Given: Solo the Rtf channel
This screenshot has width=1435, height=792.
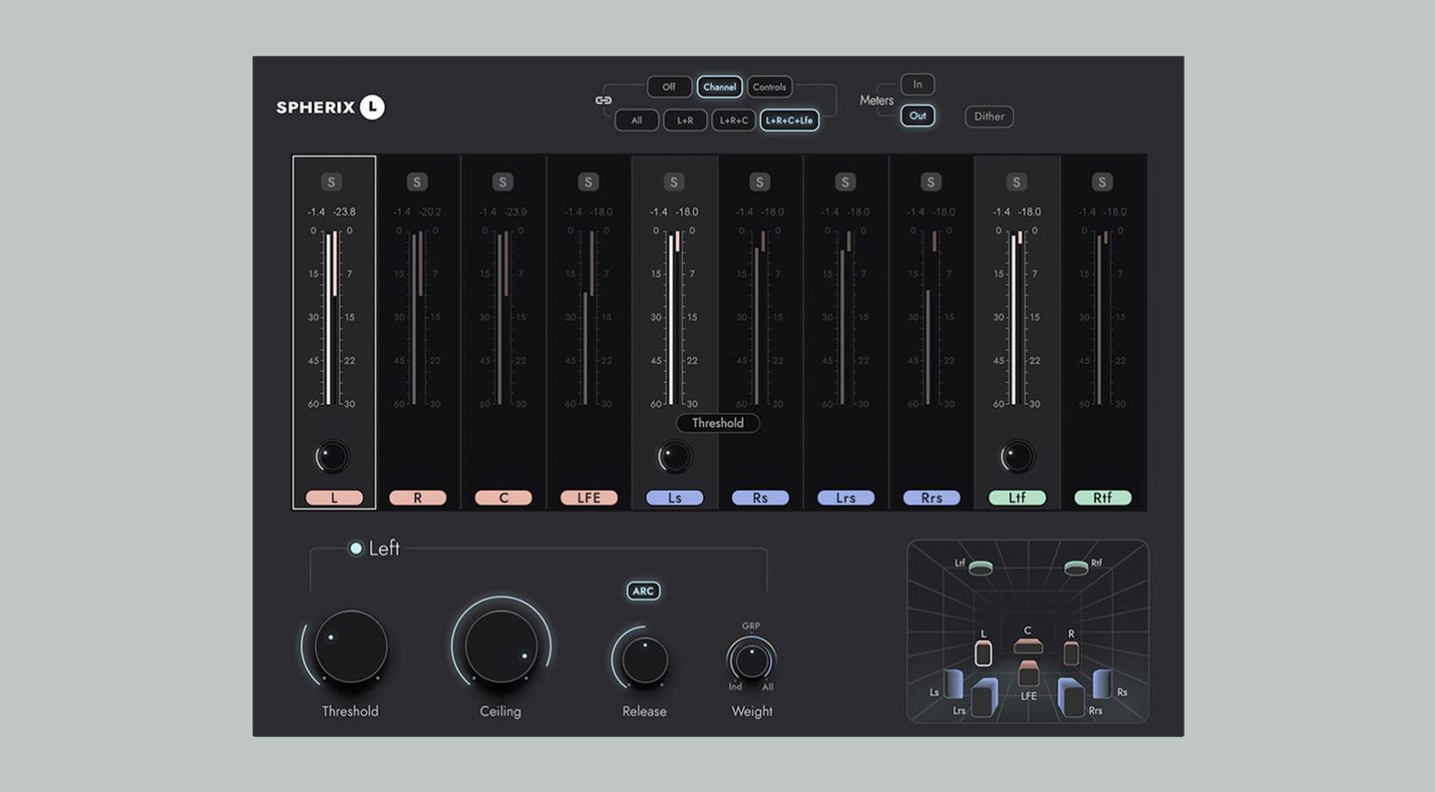Looking at the screenshot, I should (1101, 181).
